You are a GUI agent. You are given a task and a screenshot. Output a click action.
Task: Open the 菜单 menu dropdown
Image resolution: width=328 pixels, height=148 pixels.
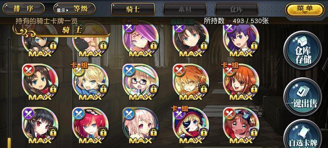(x=305, y=9)
